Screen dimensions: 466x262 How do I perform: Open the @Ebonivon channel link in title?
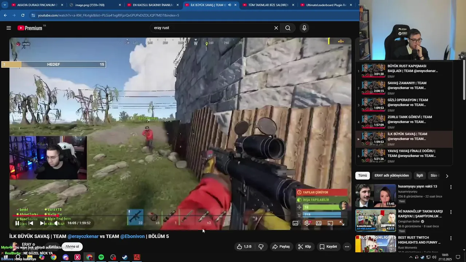pos(133,237)
